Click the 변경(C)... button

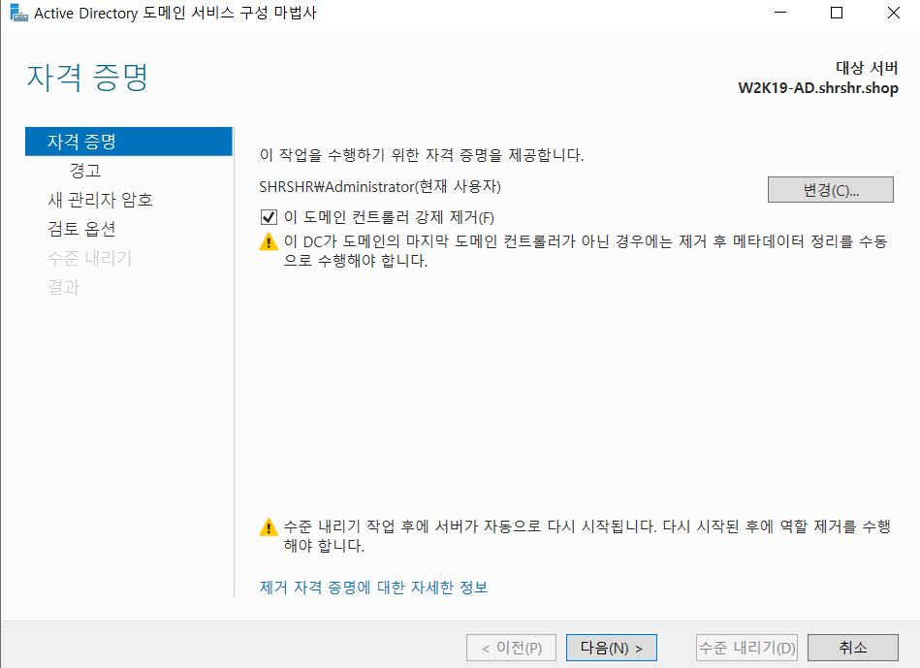[830, 190]
